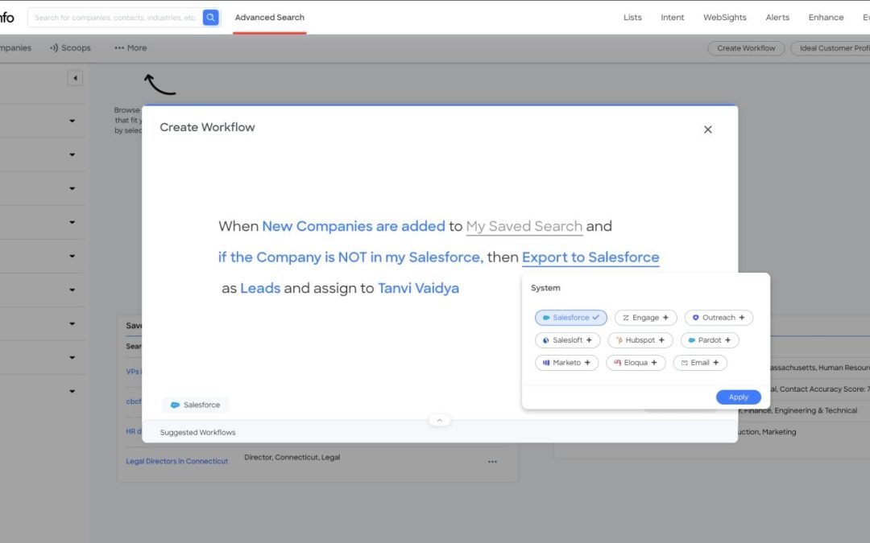Expand the third sidebar filter caret
The image size is (870, 543).
72,188
